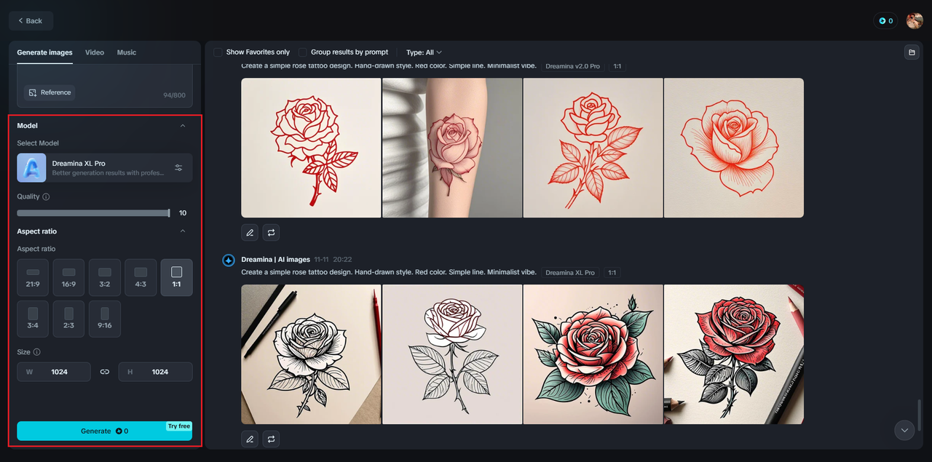Screen dimensions: 932x462
Task: Edit prompt icon under Dreamina XL Pro results
Action: click(x=250, y=439)
